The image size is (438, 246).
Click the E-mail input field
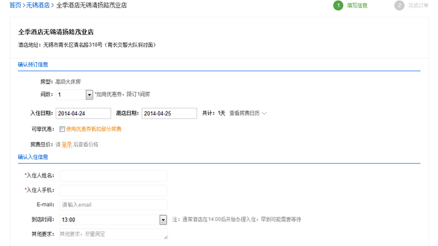tap(113, 205)
